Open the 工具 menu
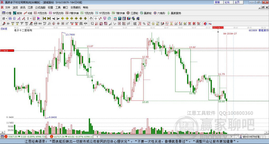This screenshot has height=144, width=269. 58,8
